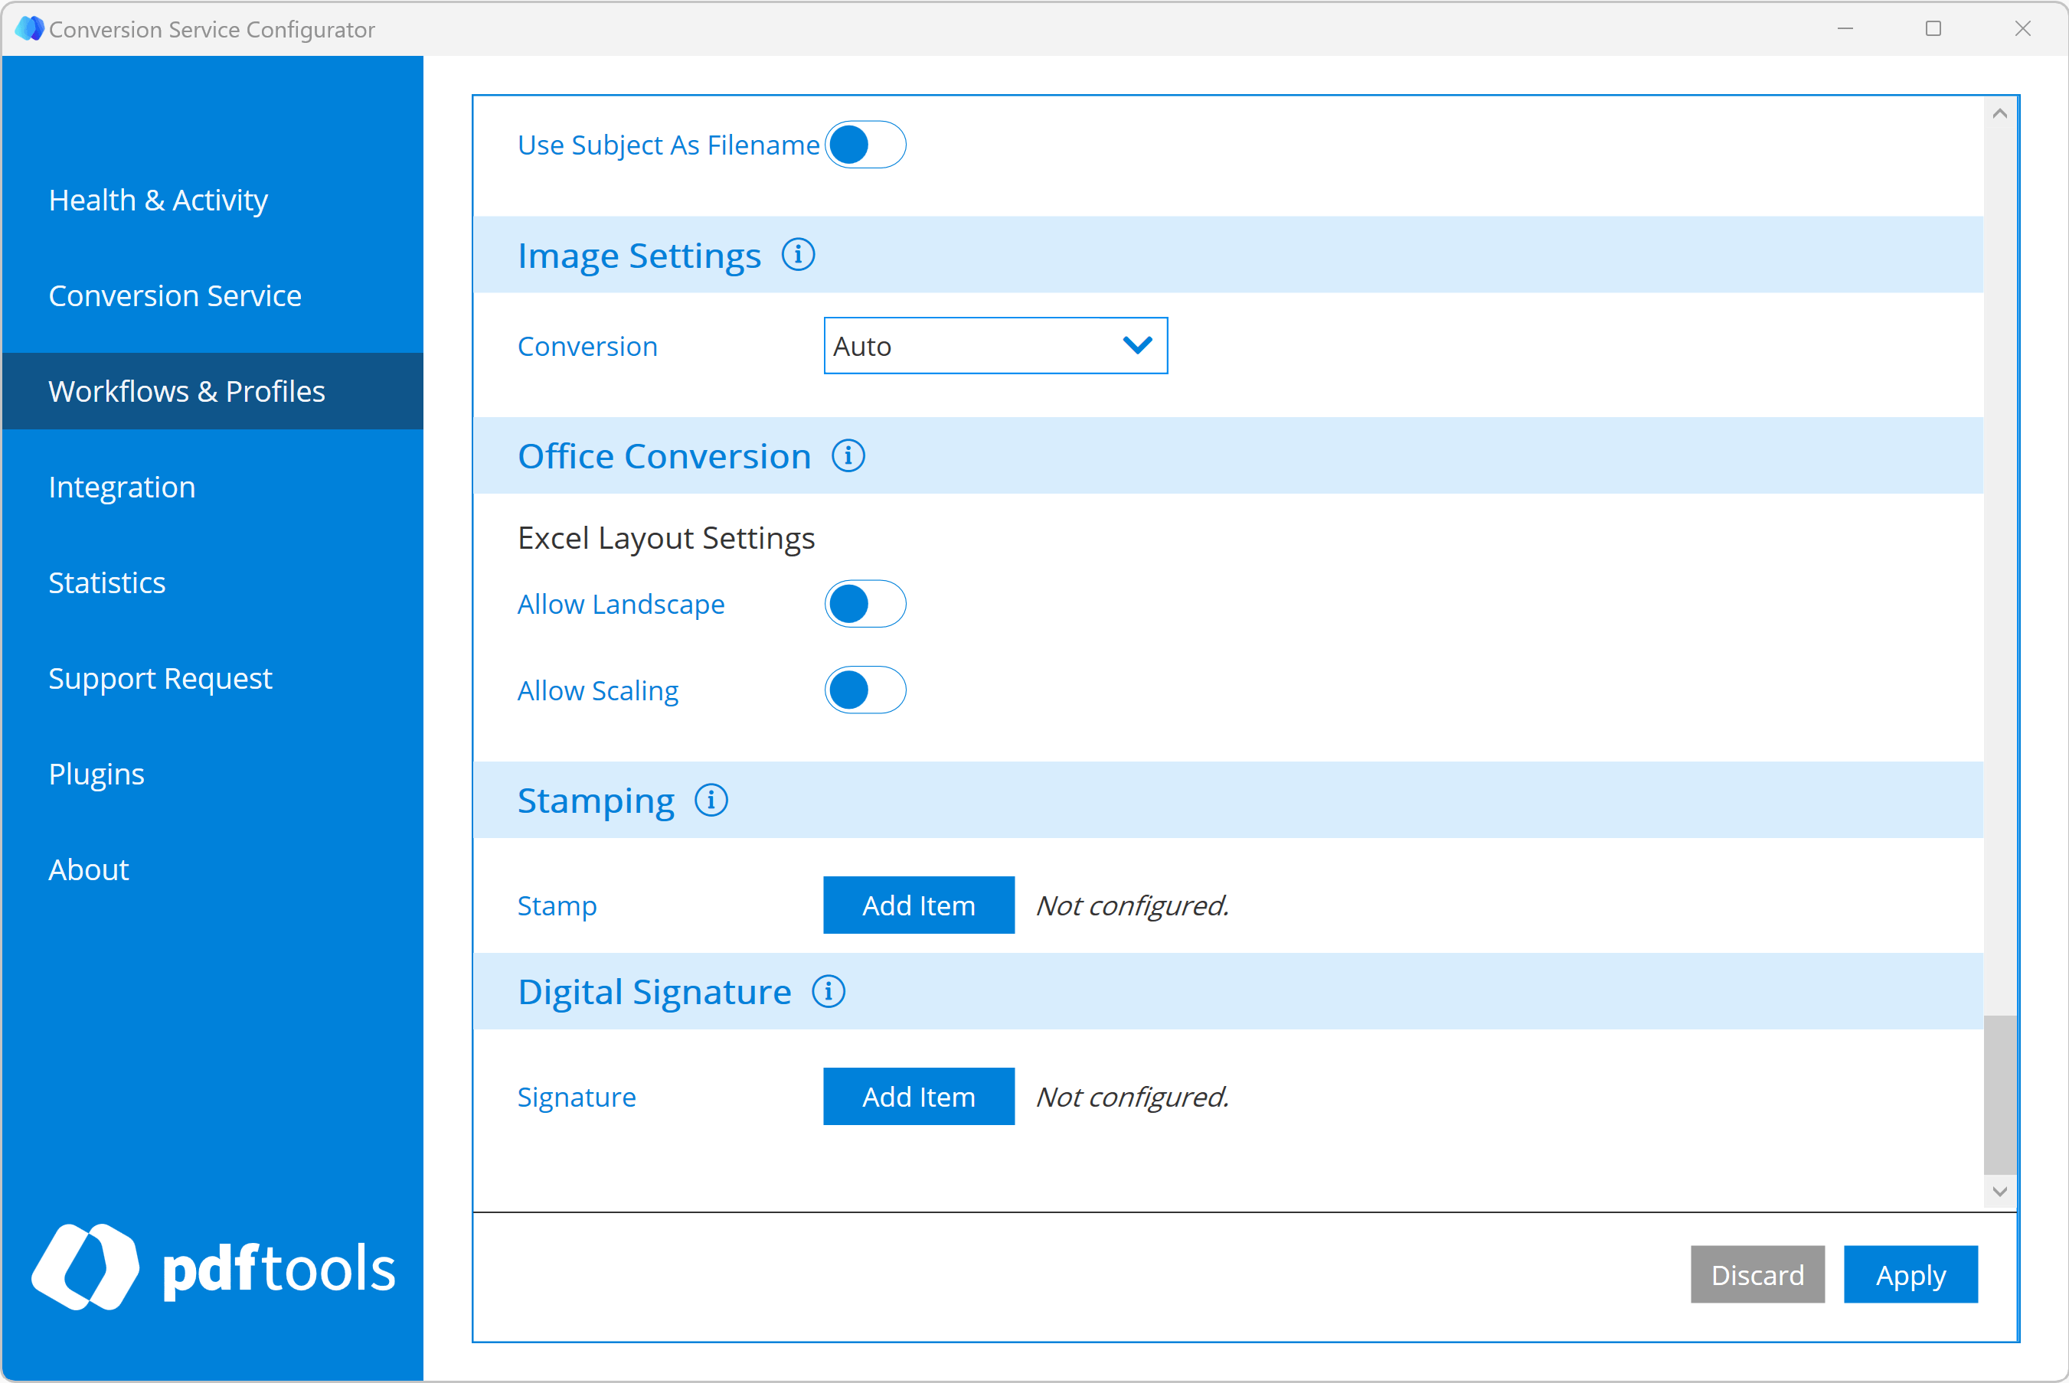Select the Statistics section in the sidebar
Image resolution: width=2069 pixels, height=1383 pixels.
(106, 582)
